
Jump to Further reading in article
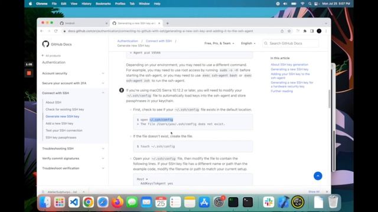pos(282,91)
